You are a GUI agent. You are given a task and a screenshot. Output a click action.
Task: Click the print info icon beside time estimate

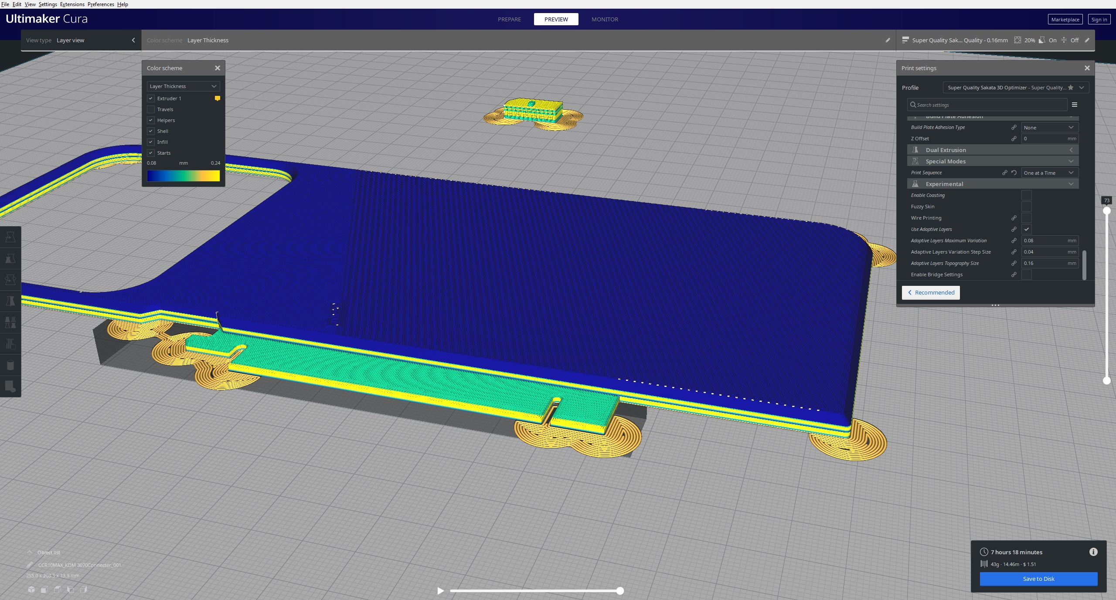click(x=1093, y=552)
